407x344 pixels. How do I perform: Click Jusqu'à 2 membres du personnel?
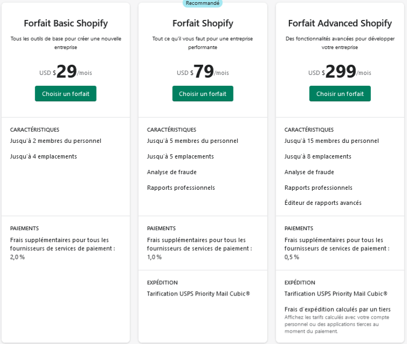(56, 141)
